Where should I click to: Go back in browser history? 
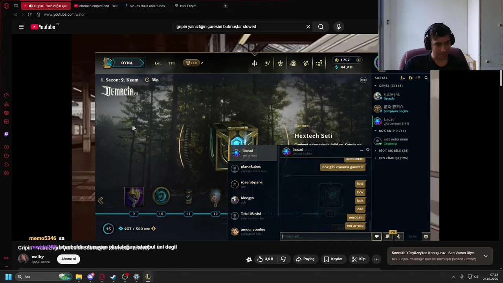16,15
